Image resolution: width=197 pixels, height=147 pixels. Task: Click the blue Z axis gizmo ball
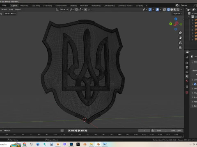pyautogui.click(x=176, y=19)
